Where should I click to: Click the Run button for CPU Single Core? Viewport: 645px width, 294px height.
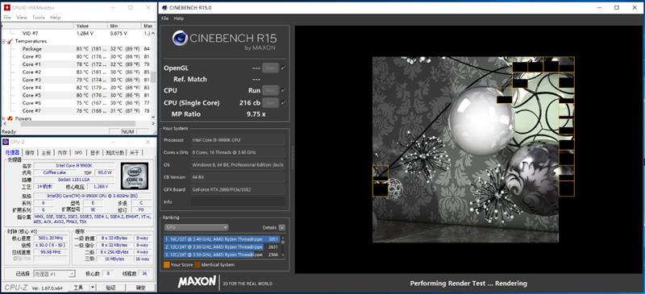point(271,102)
